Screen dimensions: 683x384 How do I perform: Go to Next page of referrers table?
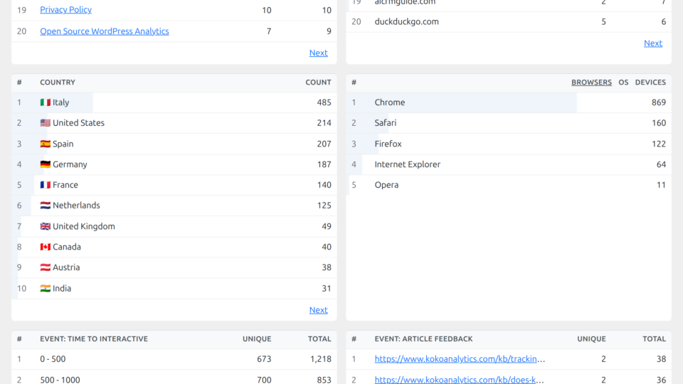[x=653, y=43]
